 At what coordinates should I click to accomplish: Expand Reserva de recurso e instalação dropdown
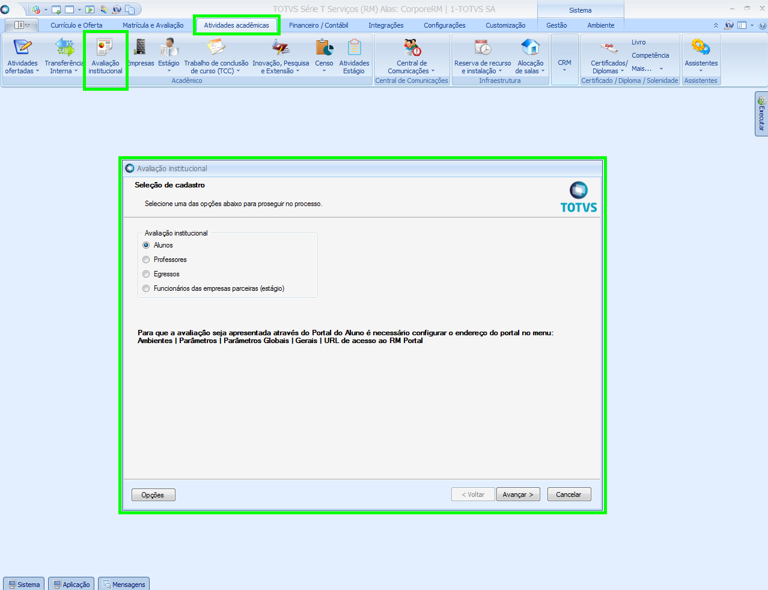(x=500, y=71)
